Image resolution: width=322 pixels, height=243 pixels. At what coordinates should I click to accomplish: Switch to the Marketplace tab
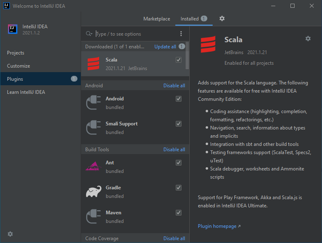(156, 19)
